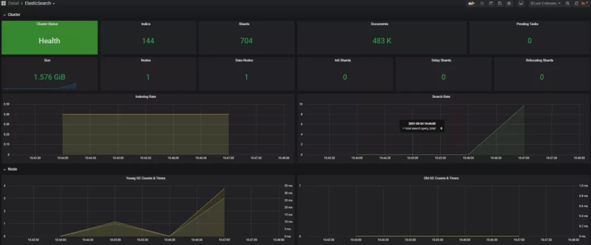Refresh the dashboard
This screenshot has width=591, height=245.
[576, 3]
